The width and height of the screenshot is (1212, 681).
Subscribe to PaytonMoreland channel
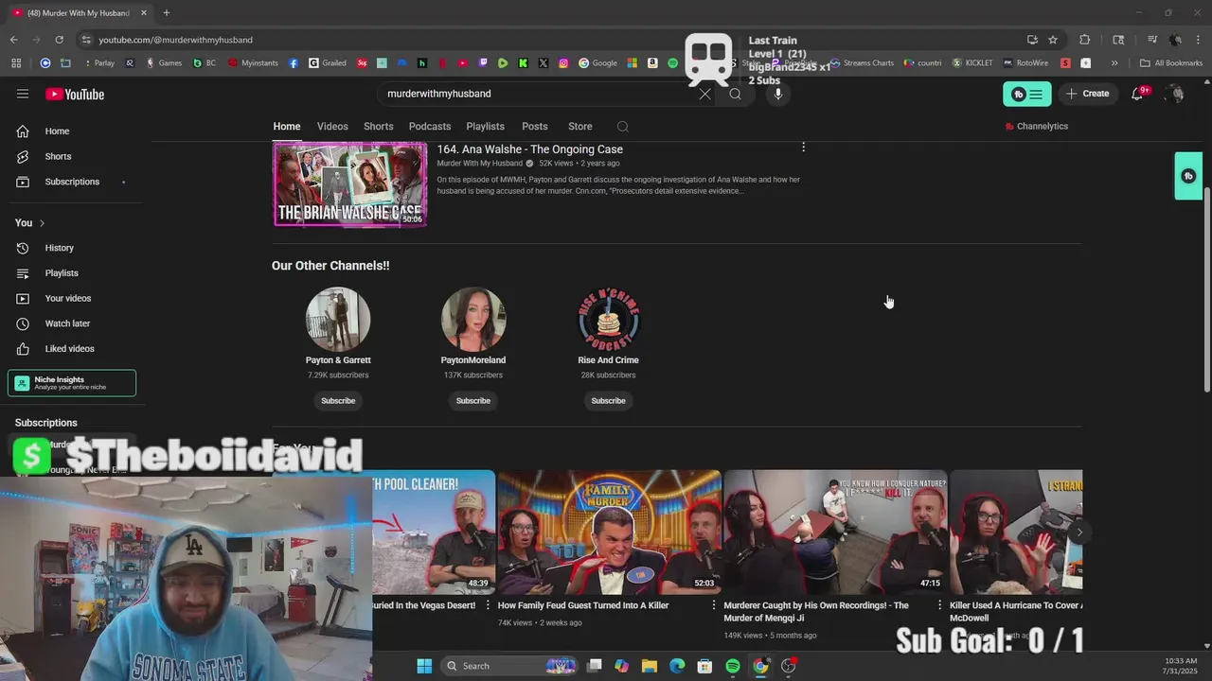(473, 401)
